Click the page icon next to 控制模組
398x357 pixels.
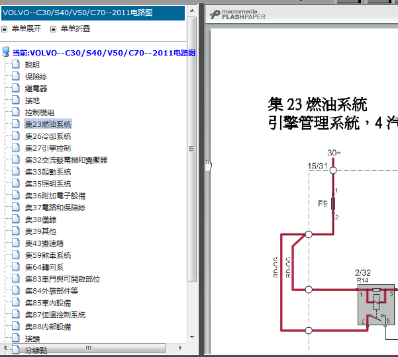tap(16, 112)
